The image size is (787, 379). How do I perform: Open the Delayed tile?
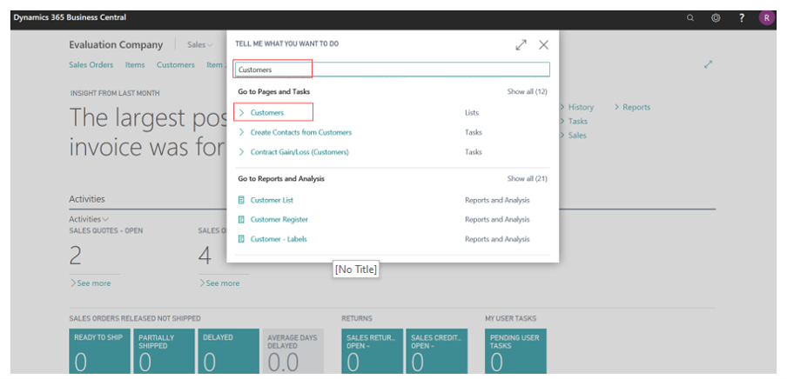coord(229,351)
